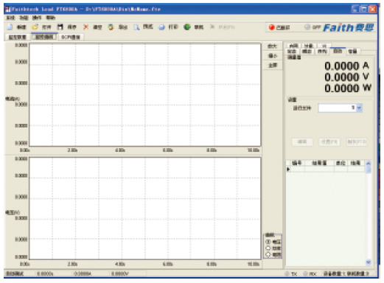Select the third curve radio button

(268, 254)
